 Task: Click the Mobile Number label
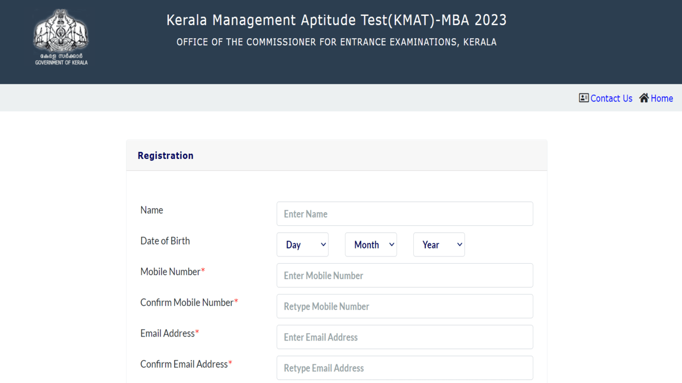[172, 272]
